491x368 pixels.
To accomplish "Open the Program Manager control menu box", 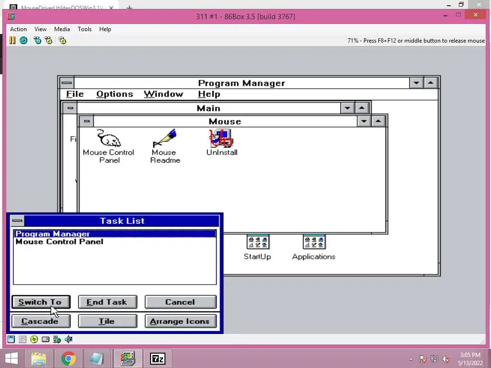I will click(66, 83).
